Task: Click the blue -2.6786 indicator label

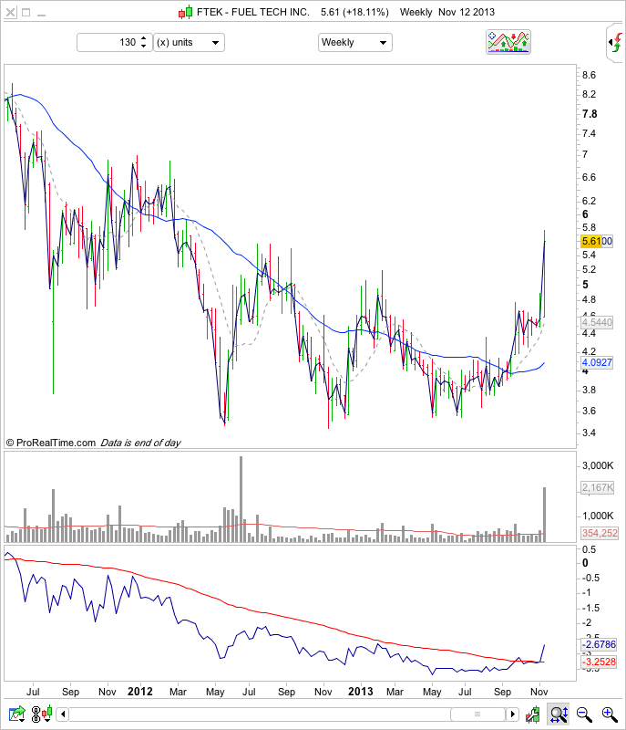Action: click(x=599, y=644)
